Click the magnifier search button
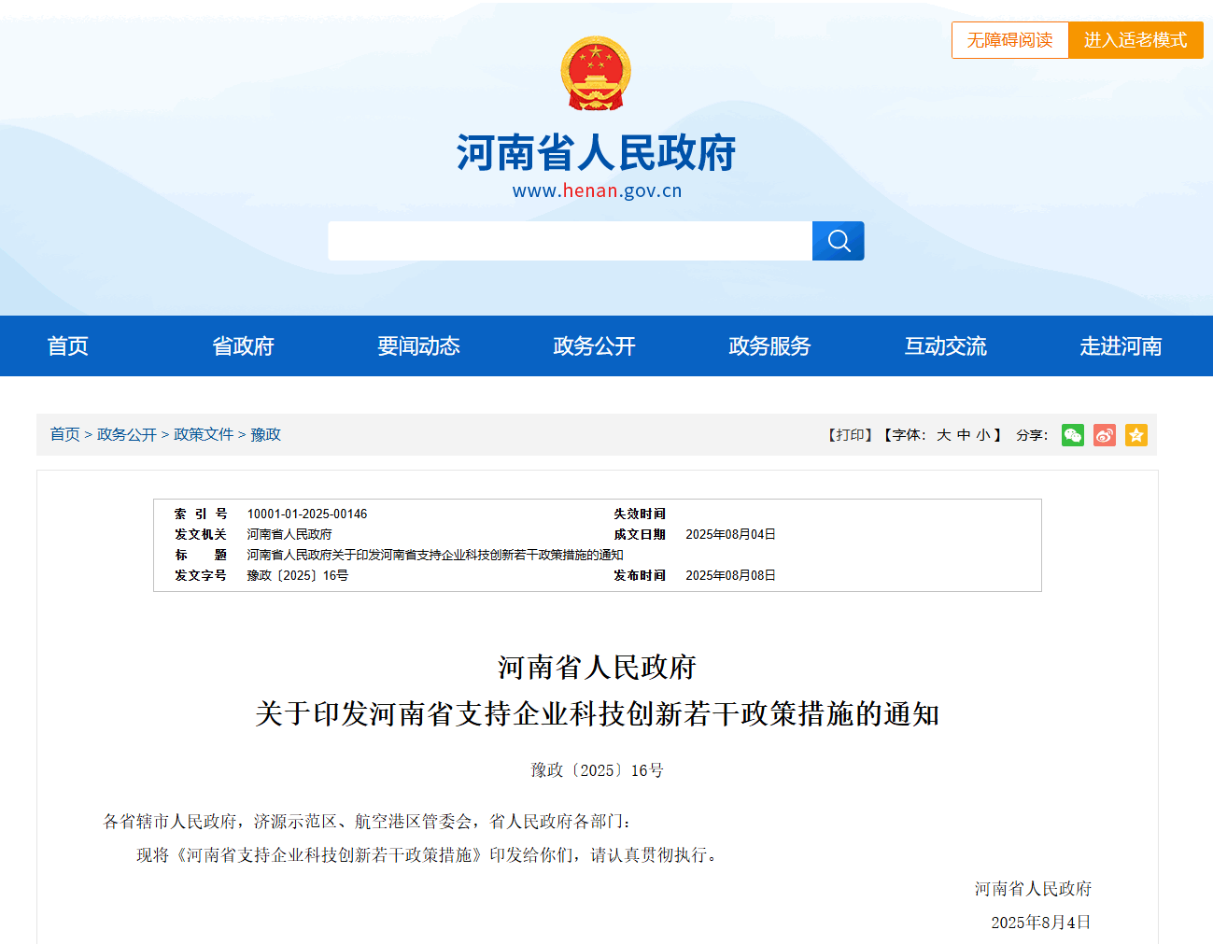 pos(838,241)
